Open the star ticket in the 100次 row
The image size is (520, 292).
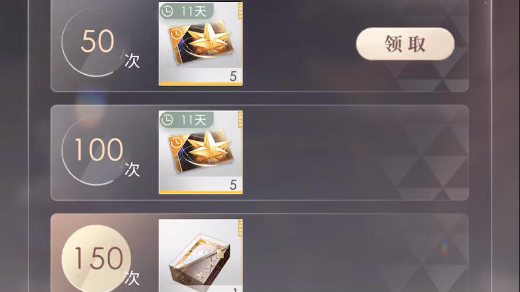tap(201, 152)
